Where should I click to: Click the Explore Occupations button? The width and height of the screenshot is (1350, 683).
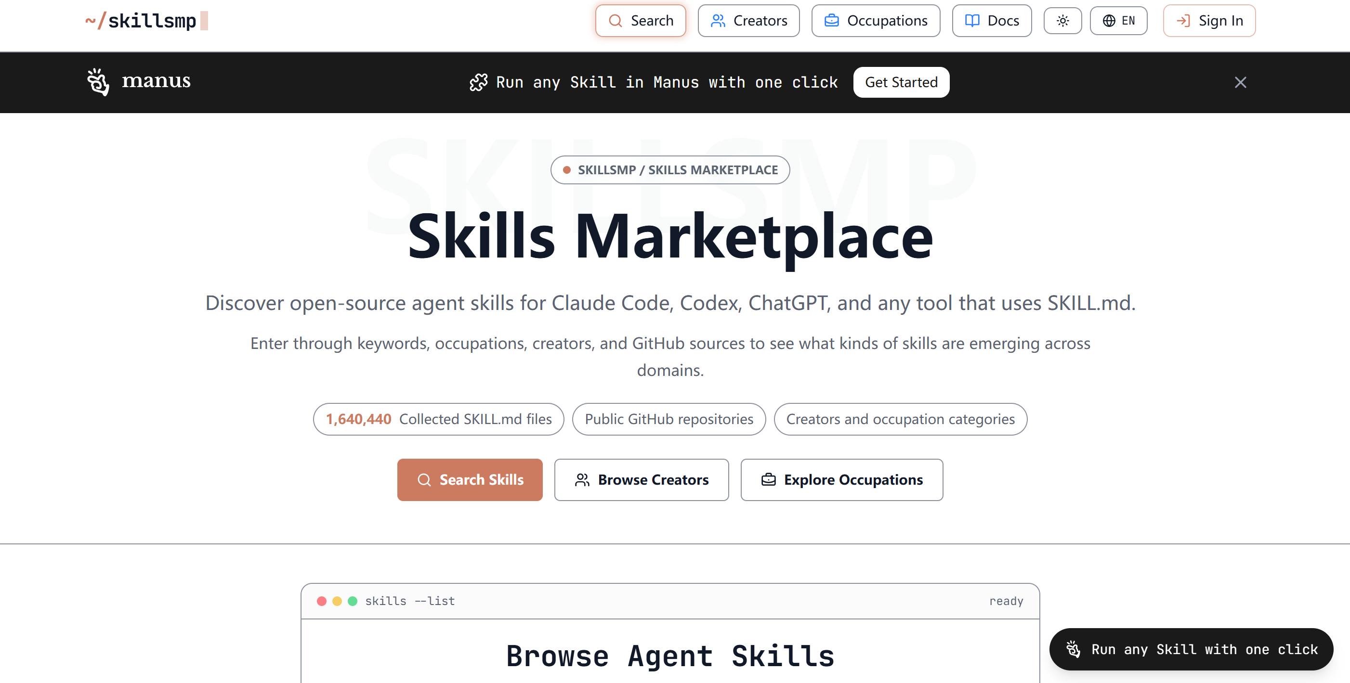point(842,480)
